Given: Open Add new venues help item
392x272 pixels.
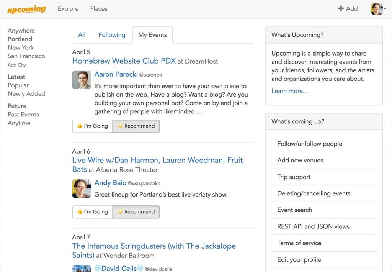Looking at the screenshot, I should coord(324,161).
